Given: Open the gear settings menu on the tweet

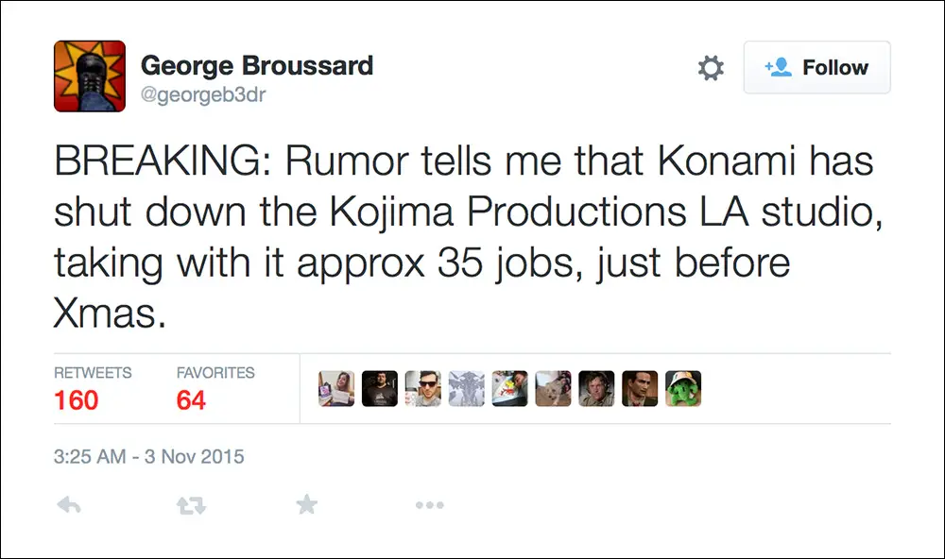Looking at the screenshot, I should click(711, 68).
